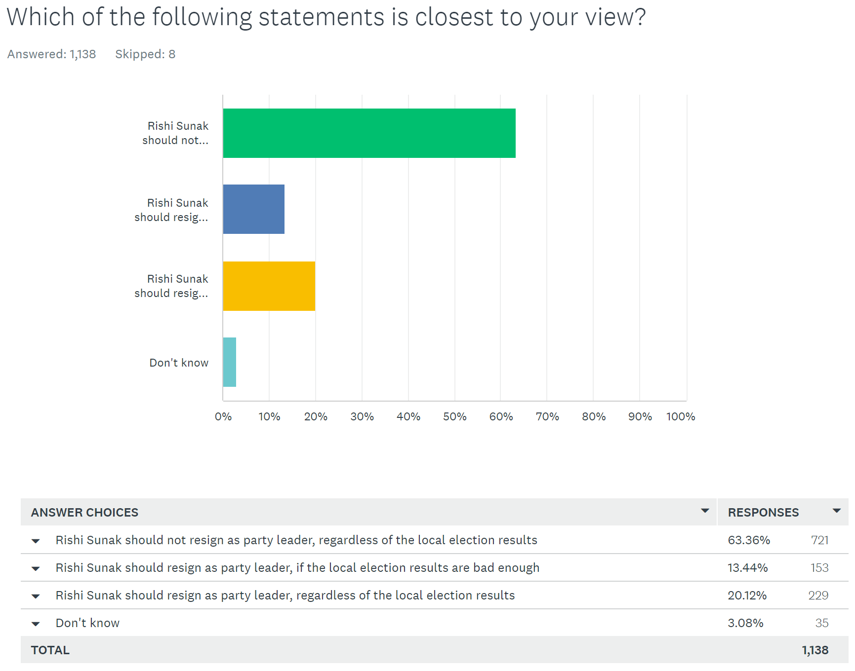Click the Answered: 1,138 text
This screenshot has width=855, height=671.
point(51,54)
